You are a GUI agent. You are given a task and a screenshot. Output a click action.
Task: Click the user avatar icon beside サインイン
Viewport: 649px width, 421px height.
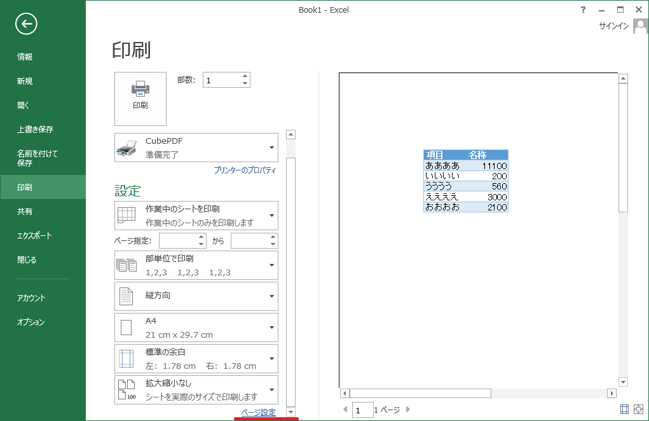[640, 26]
